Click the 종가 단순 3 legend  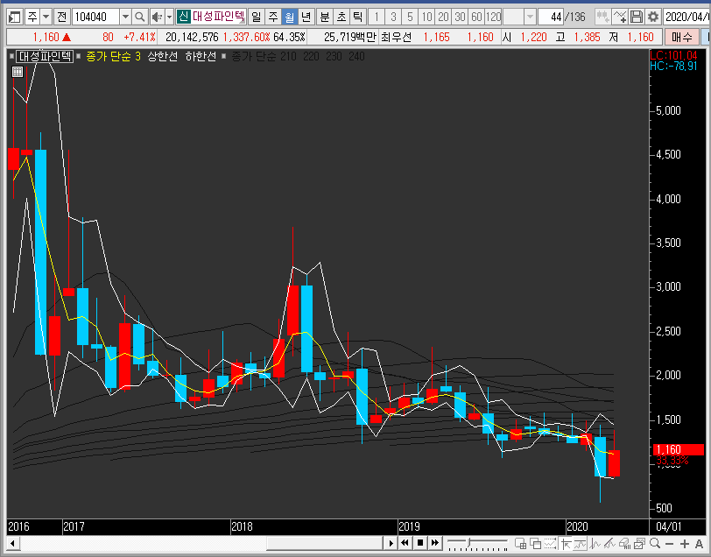tap(113, 56)
